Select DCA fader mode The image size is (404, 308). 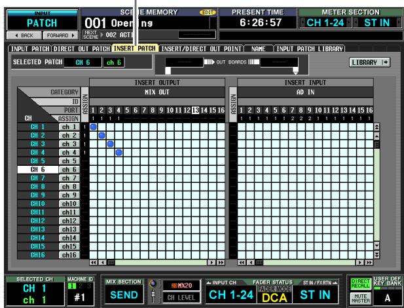tap(274, 298)
